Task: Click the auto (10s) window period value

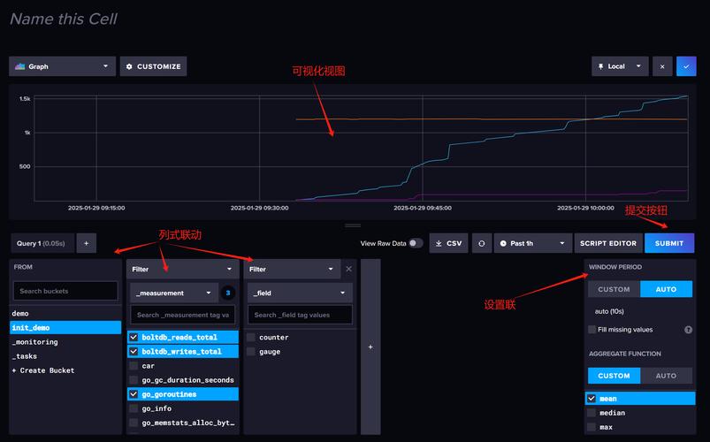Action: (x=609, y=311)
